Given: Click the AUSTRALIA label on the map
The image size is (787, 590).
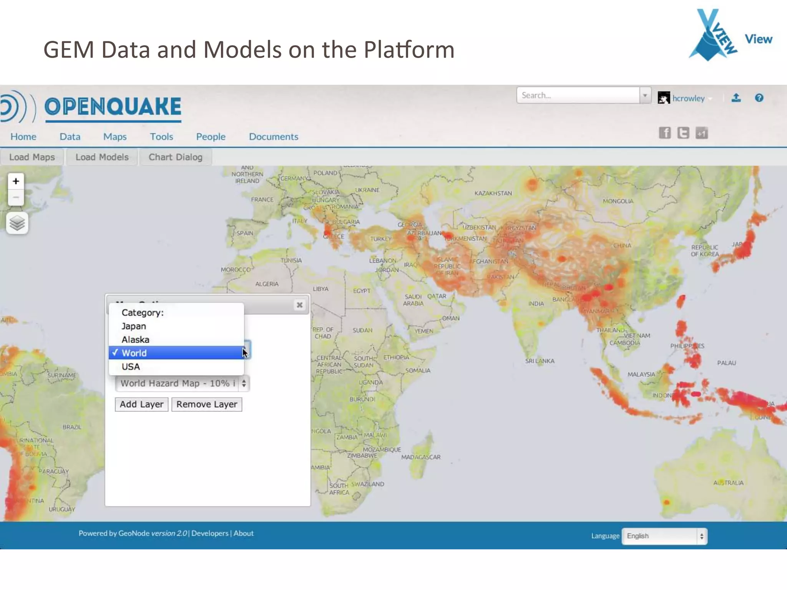Looking at the screenshot, I should pos(728,483).
